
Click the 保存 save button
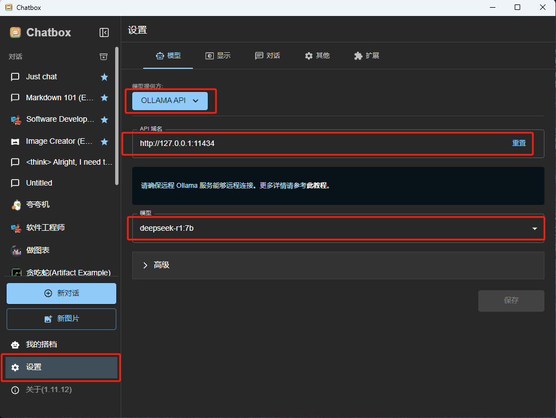511,301
